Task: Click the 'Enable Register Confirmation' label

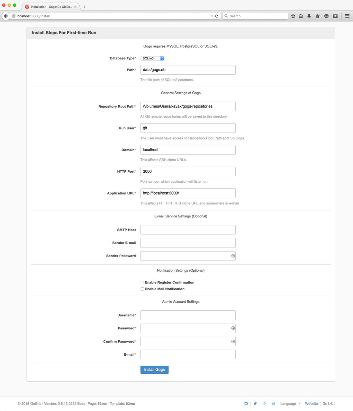Action: pos(169,282)
